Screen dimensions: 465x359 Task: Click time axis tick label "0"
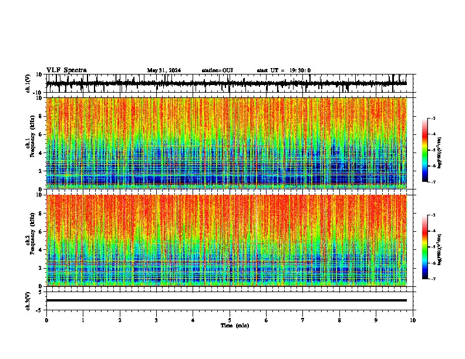pyautogui.click(x=46, y=320)
